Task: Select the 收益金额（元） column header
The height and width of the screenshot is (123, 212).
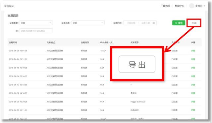Action: click(107, 43)
